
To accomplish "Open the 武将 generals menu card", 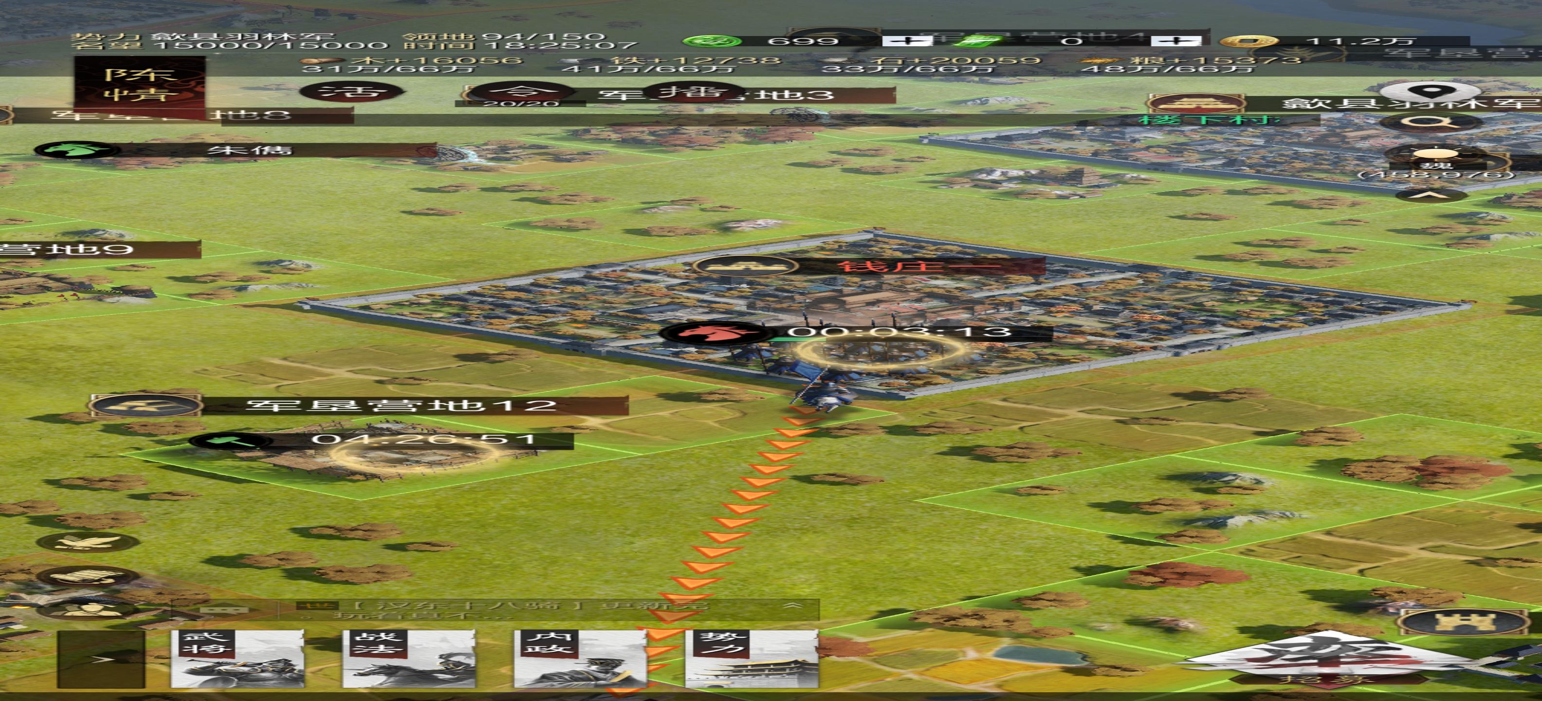I will (237, 659).
